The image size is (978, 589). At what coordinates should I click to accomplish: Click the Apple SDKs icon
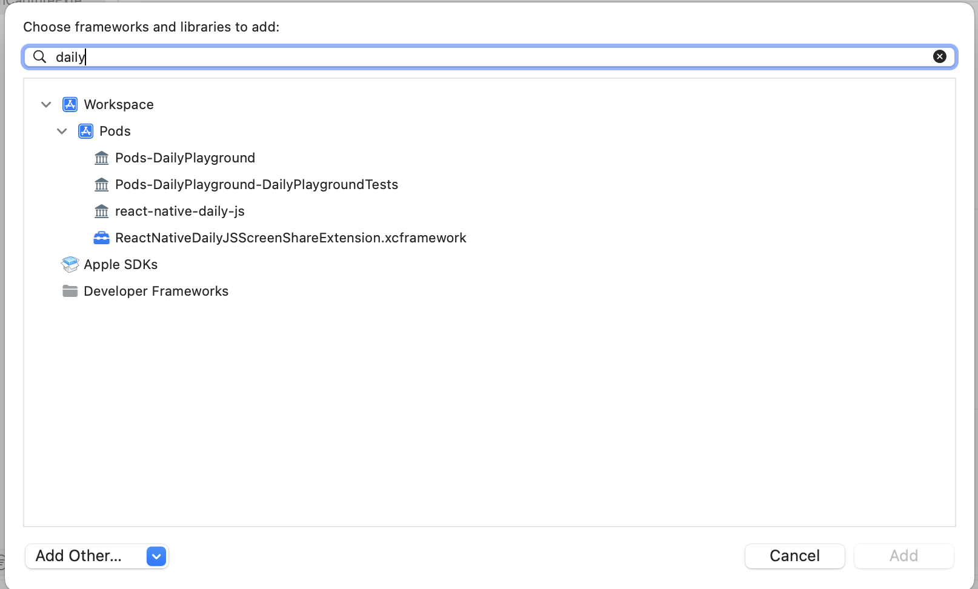pyautogui.click(x=70, y=264)
